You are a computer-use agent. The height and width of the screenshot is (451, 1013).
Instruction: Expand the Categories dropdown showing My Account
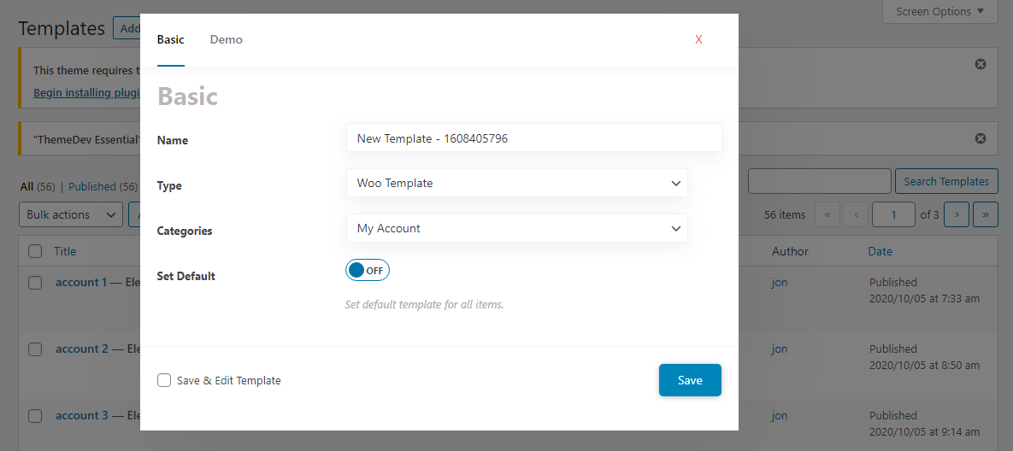tap(517, 228)
